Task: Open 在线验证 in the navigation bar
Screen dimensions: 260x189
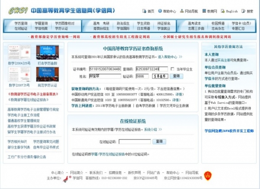Action: [21, 28]
